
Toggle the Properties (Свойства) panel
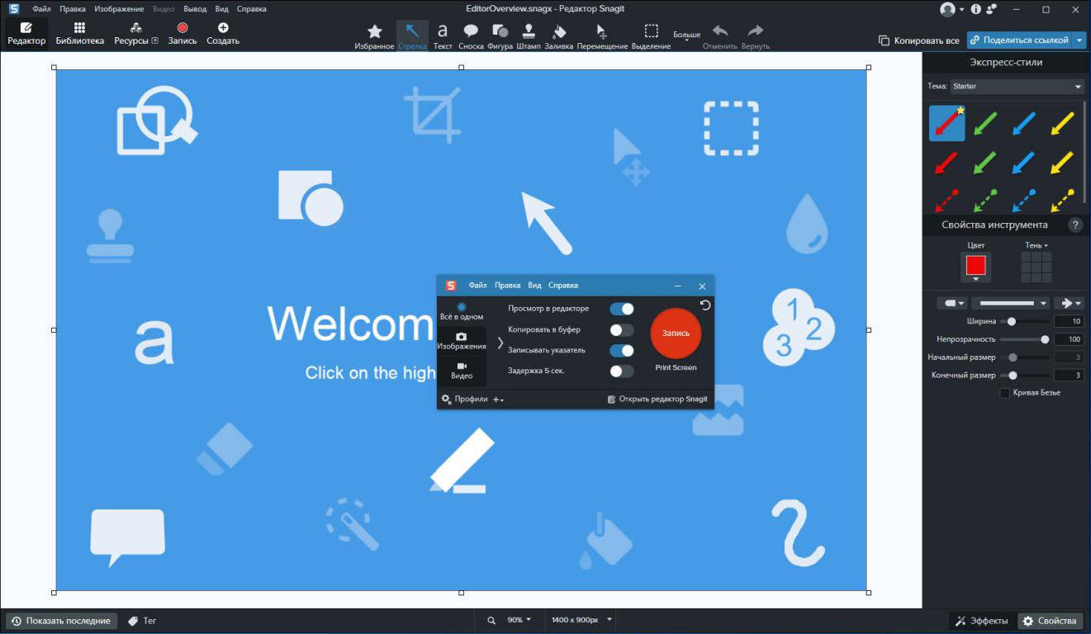pos(1049,621)
